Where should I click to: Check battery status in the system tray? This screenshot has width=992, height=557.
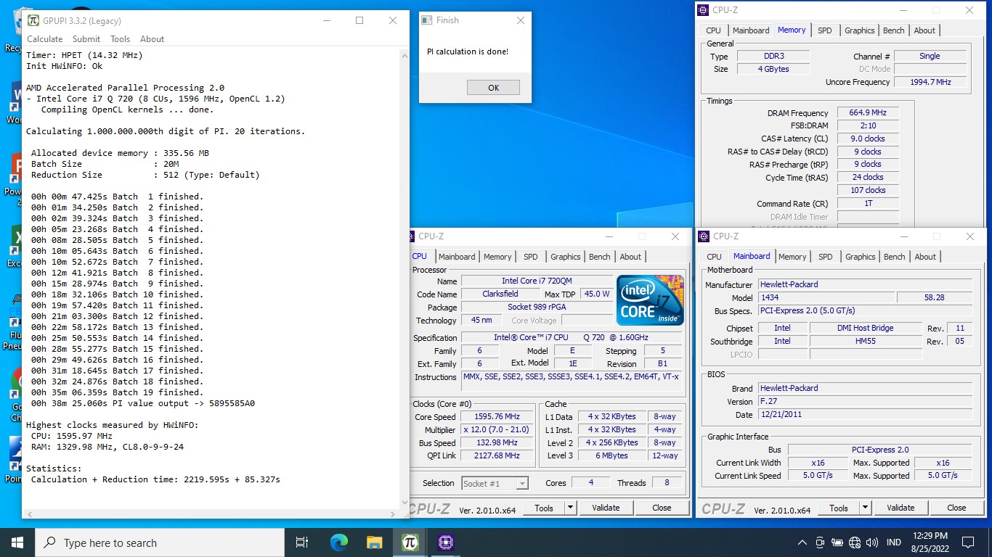(x=837, y=542)
